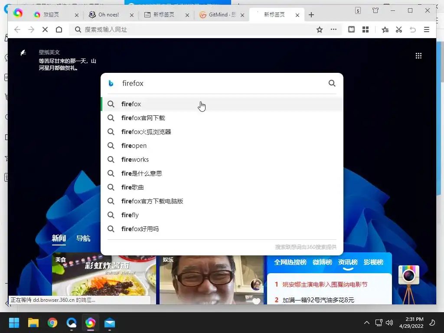Close the Oh noes! tab
The width and height of the screenshot is (444, 333).
[132, 15]
